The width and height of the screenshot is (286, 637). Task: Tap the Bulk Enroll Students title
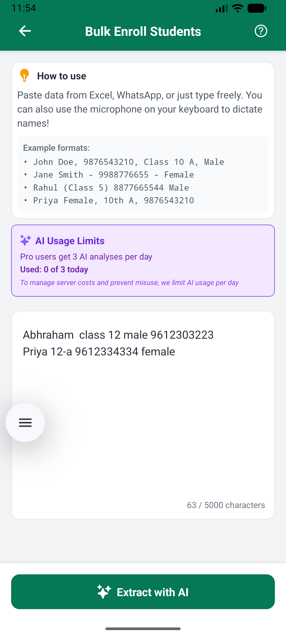point(143,31)
